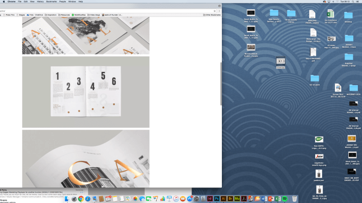Open Messages in the dock
Screen dimensions: 362x203
[x=142, y=198]
